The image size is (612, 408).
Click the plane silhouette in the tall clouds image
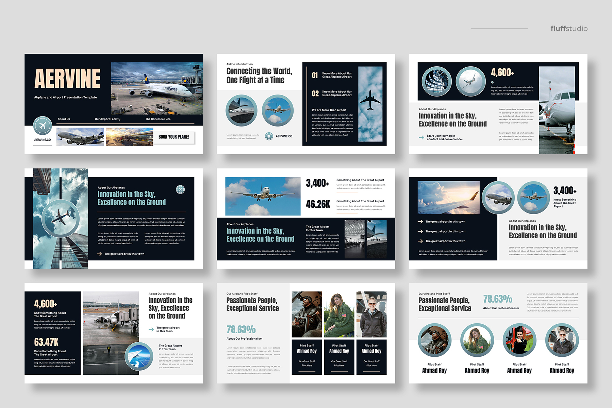click(370, 100)
